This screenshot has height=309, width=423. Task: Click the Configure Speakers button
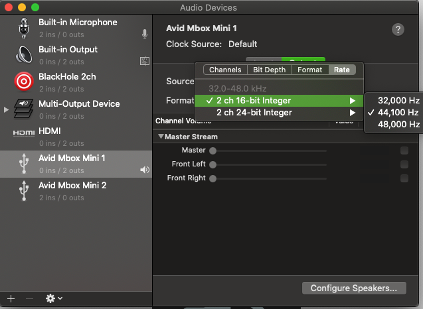click(353, 288)
